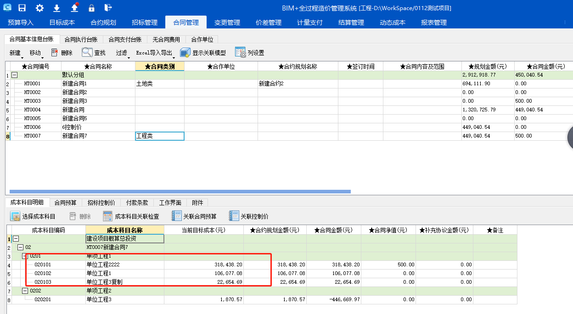This screenshot has width=573, height=314.
Task: Collapse the 02 cost subject node
Action: [x=20, y=248]
